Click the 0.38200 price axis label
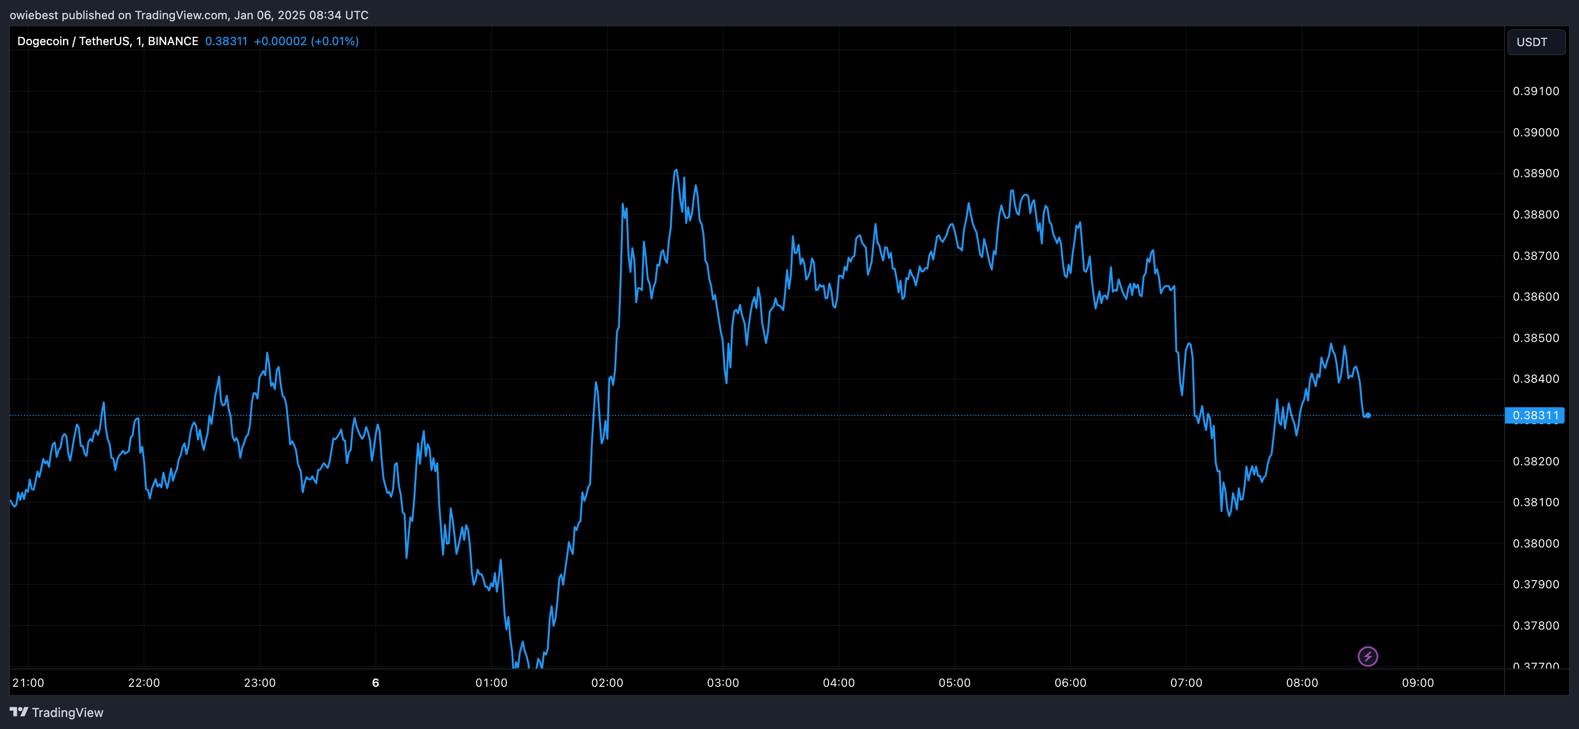 click(x=1535, y=462)
